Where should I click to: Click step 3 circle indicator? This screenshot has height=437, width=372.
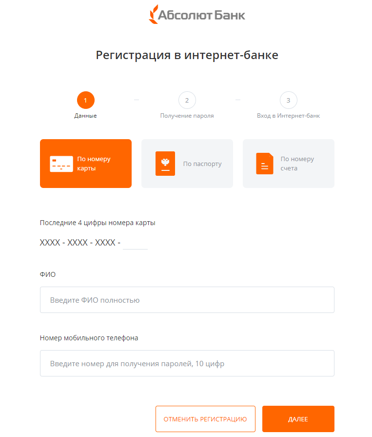[288, 100]
